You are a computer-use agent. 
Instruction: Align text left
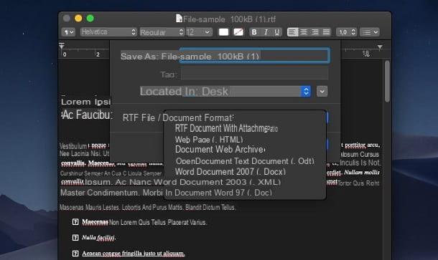(292, 32)
